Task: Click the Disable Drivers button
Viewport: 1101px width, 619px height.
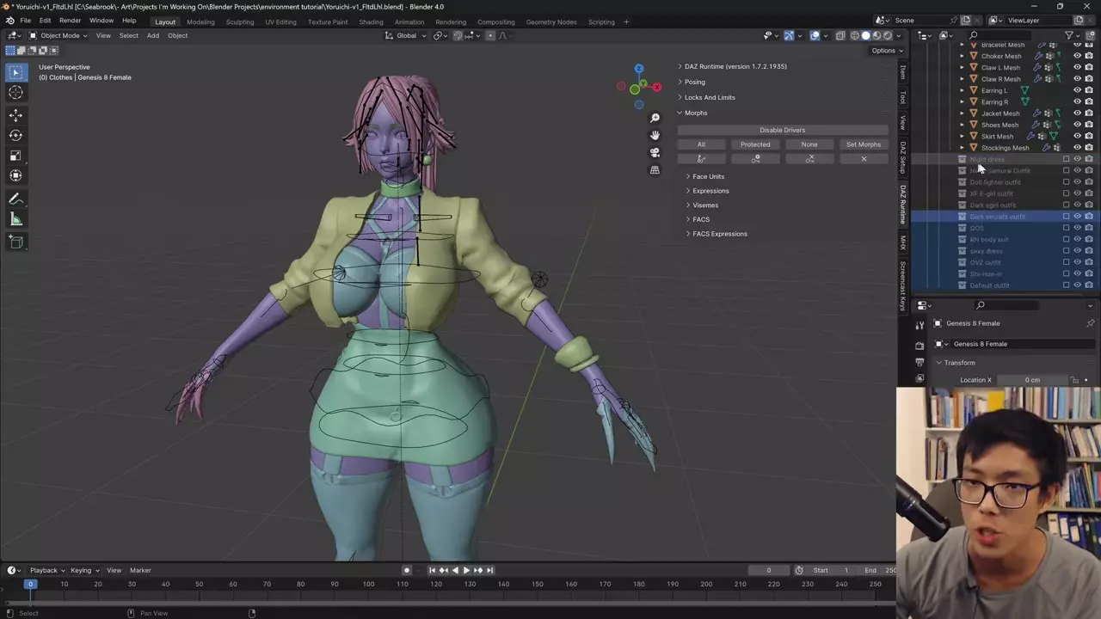Action: tap(782, 130)
